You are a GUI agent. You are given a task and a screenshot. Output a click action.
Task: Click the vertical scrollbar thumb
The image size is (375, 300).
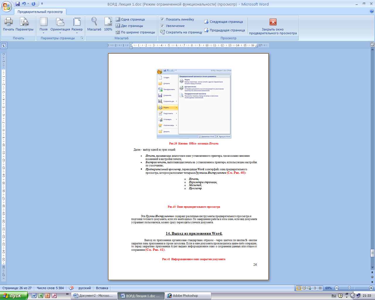pyautogui.click(x=372, y=253)
